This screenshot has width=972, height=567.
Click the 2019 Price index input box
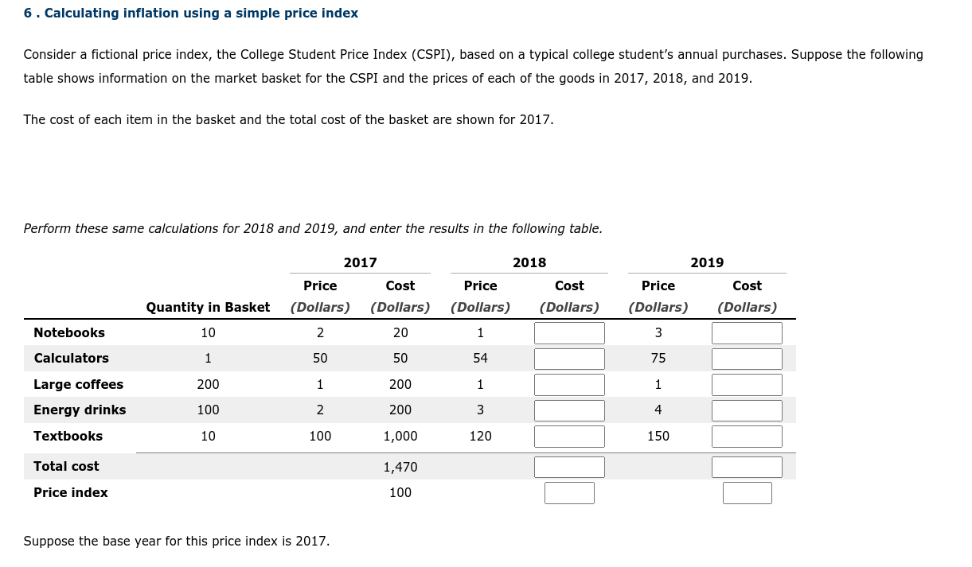tap(747, 493)
